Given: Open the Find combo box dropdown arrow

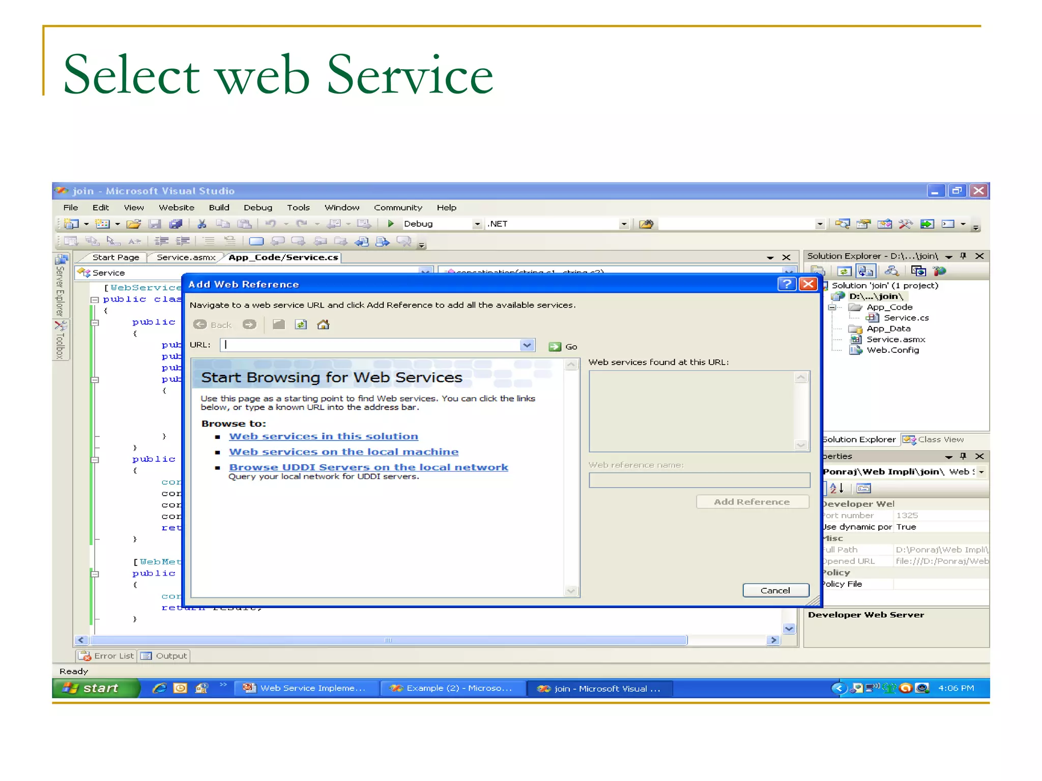Looking at the screenshot, I should point(819,224).
